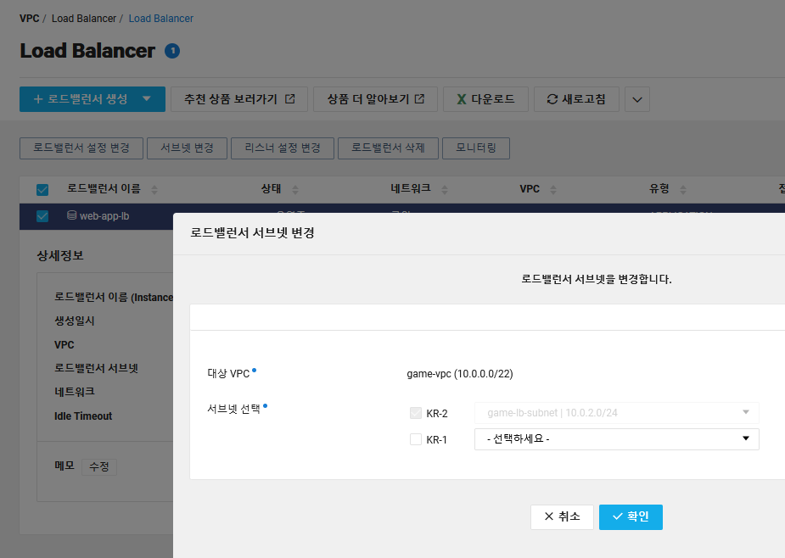Toggle checkbox for web-app-lb row

[x=42, y=216]
